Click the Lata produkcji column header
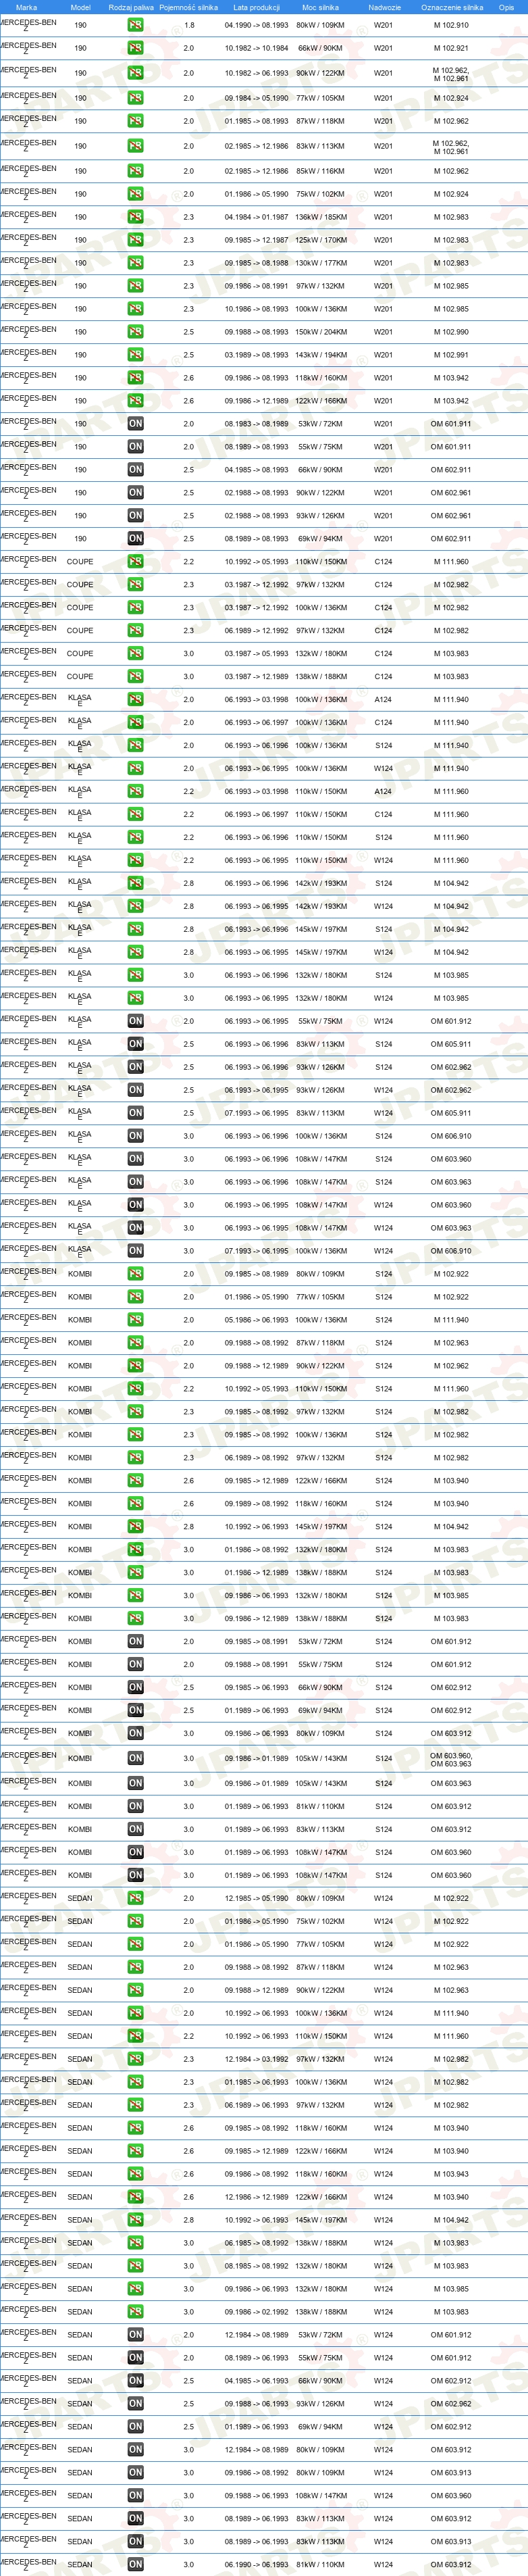 [x=256, y=7]
